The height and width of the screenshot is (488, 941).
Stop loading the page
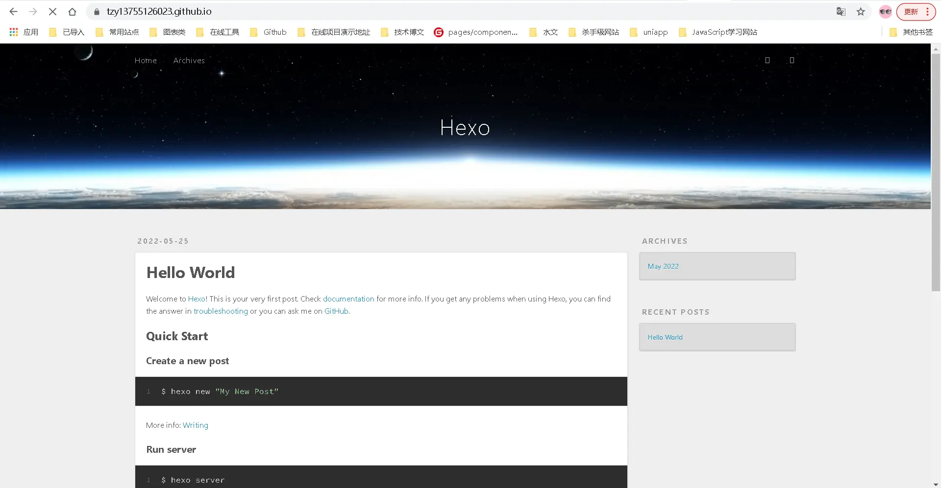[x=52, y=11]
